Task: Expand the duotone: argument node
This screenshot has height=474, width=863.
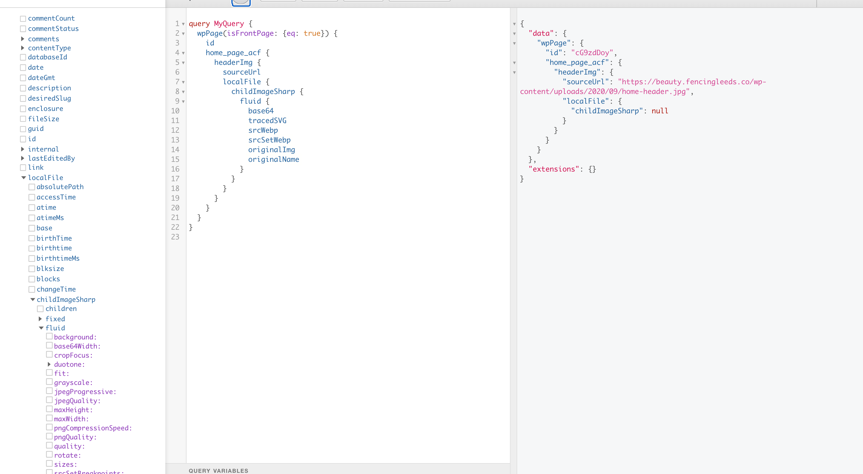Action: (x=49, y=364)
